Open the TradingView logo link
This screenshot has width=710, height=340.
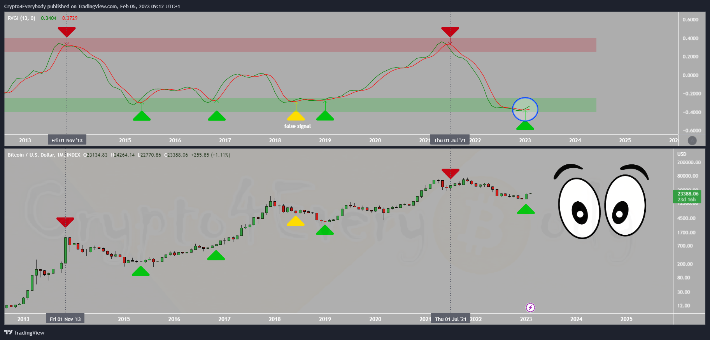(x=24, y=333)
